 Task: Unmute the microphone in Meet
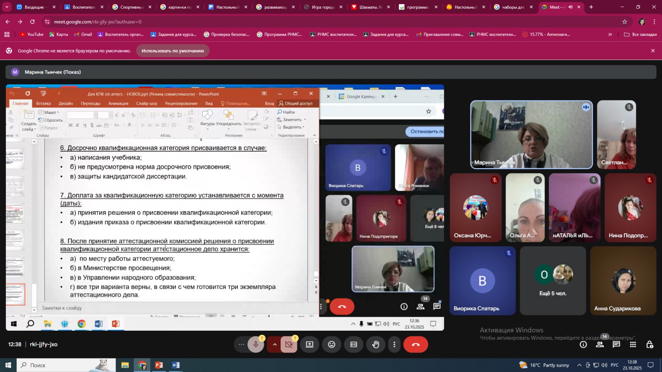tap(256, 345)
